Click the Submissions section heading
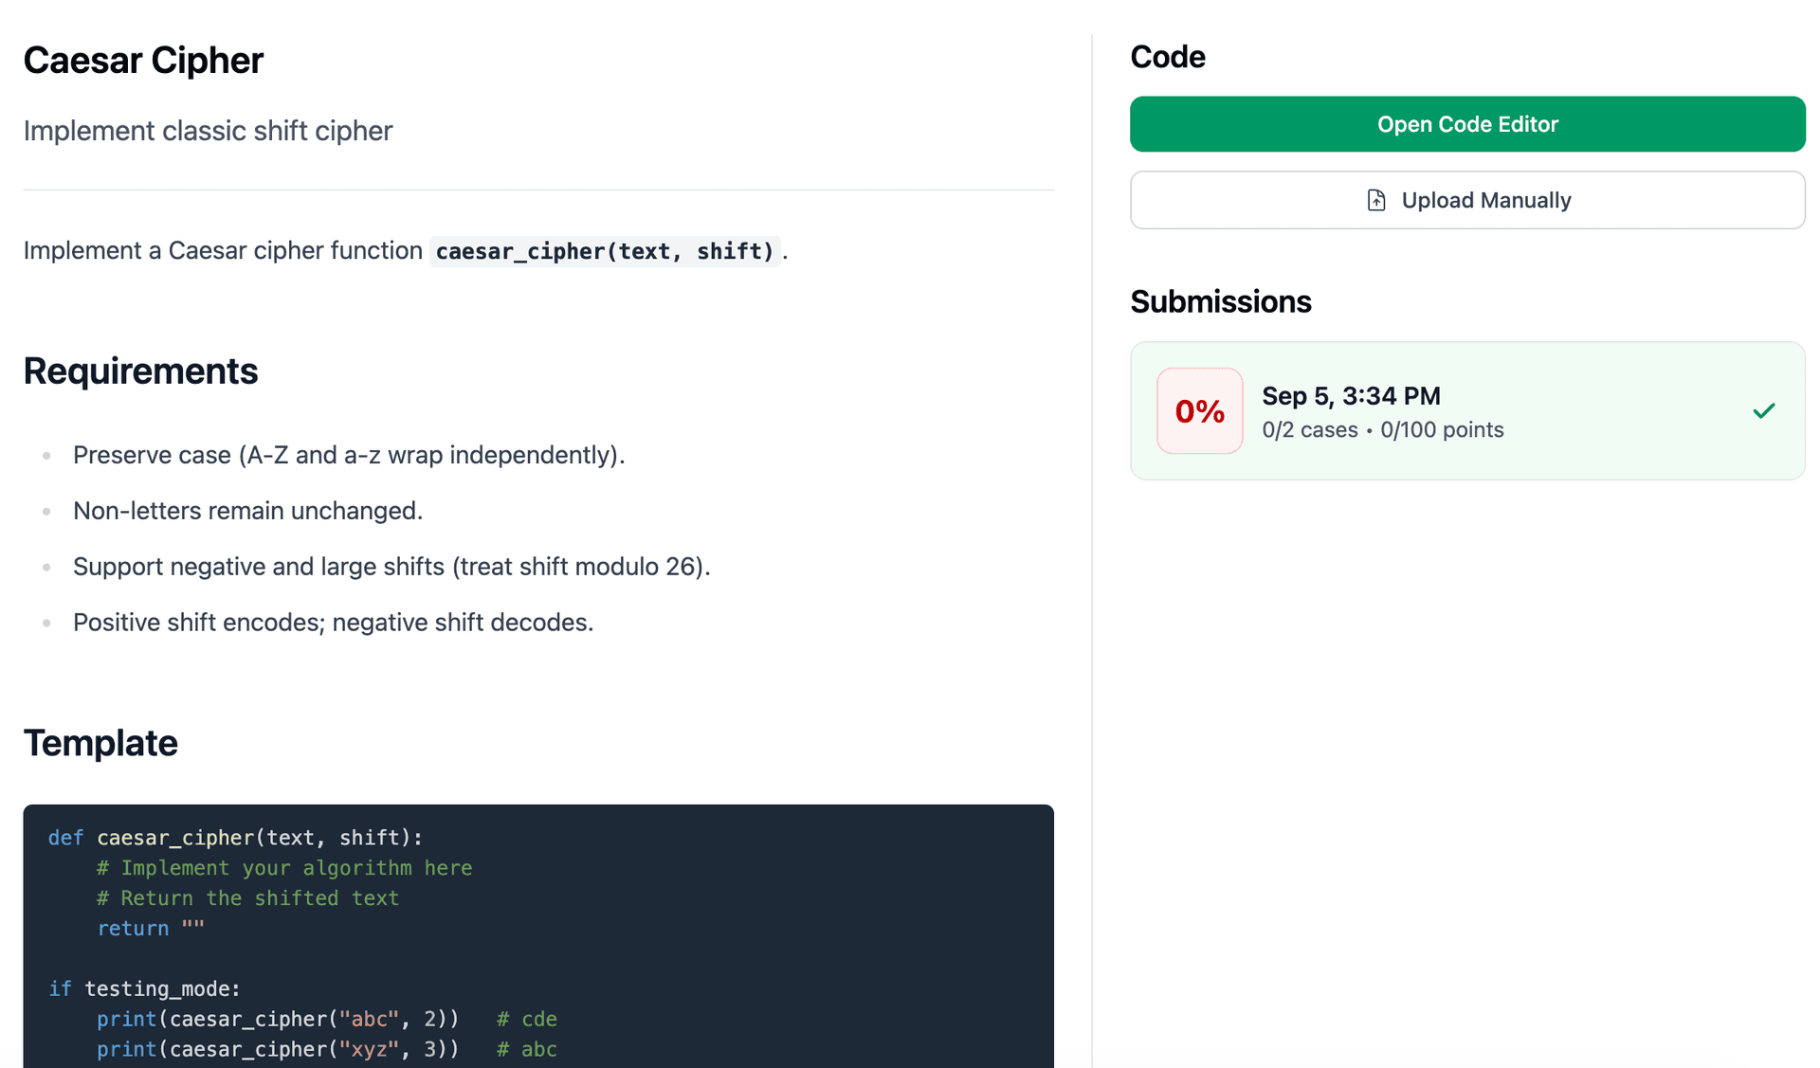This screenshot has width=1820, height=1068. [1220, 301]
